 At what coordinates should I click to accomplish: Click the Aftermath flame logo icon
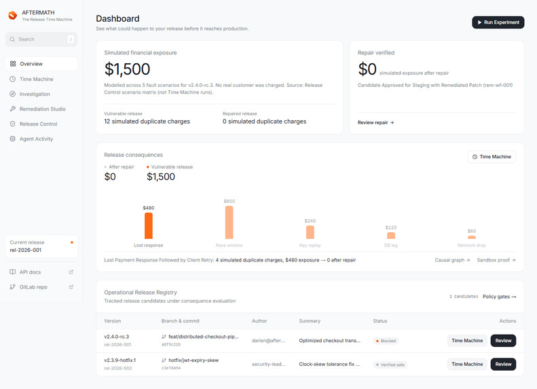pyautogui.click(x=13, y=16)
